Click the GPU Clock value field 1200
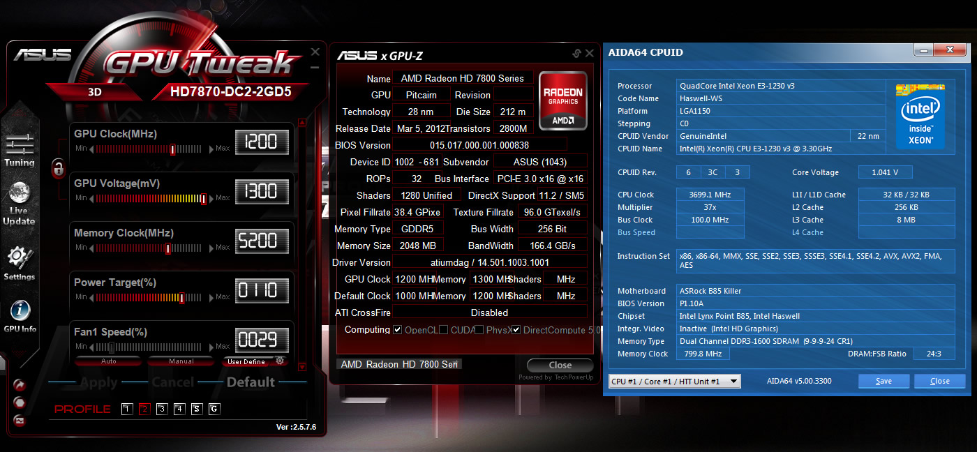 [262, 142]
